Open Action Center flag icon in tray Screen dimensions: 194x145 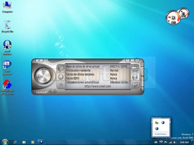pyautogui.click(x=166, y=142)
